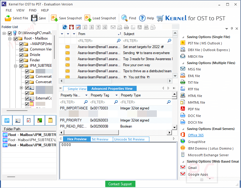Click the Save Snapshot toolbar icon
241x188 pixels.
tap(54, 18)
